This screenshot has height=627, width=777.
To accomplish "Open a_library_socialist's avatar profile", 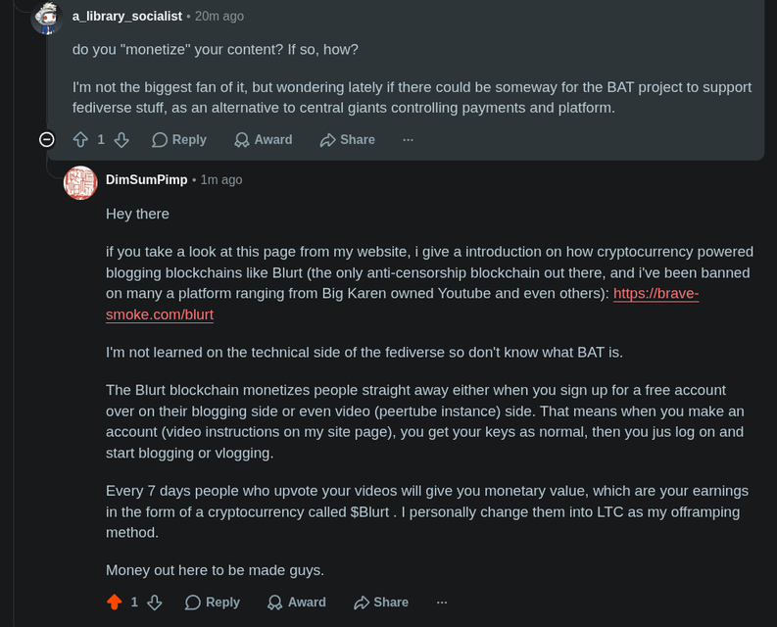I will coord(47,18).
